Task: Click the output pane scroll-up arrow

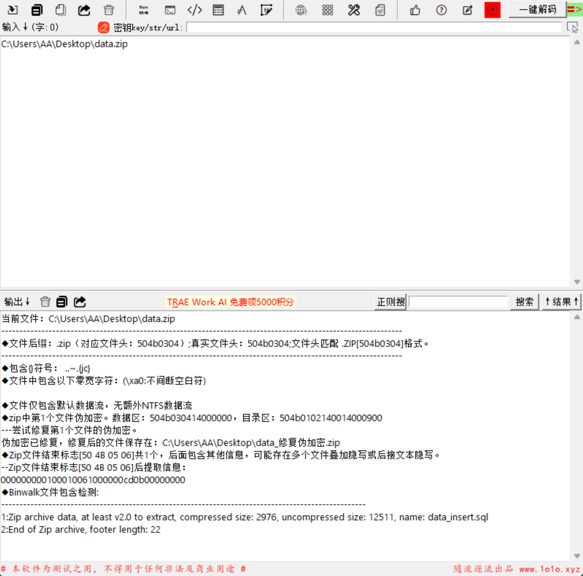Action: click(577, 317)
